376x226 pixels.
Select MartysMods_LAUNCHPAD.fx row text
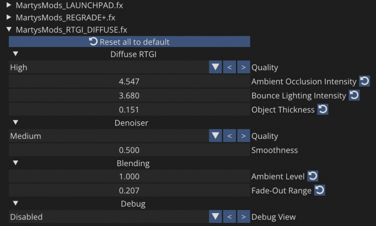(x=69, y=5)
